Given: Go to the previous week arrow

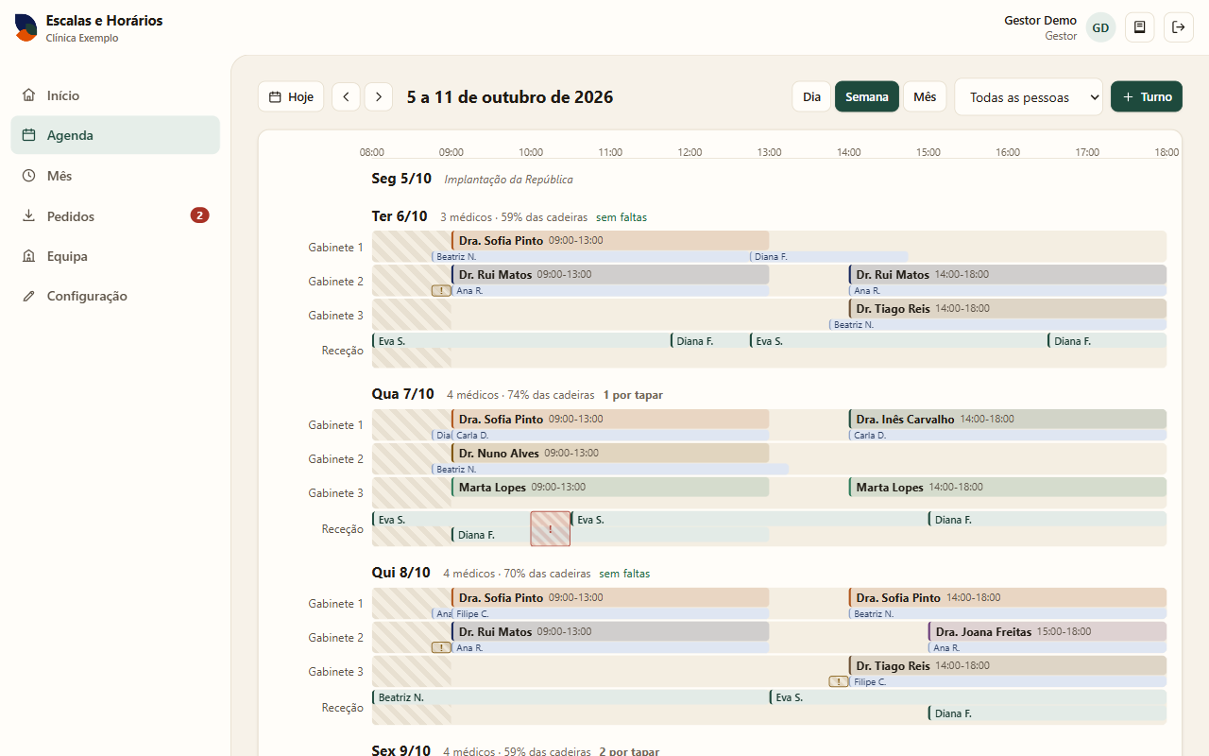Looking at the screenshot, I should [346, 96].
